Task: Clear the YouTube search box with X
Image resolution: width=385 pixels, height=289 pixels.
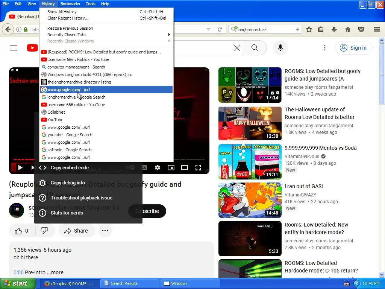Action: pos(237,48)
